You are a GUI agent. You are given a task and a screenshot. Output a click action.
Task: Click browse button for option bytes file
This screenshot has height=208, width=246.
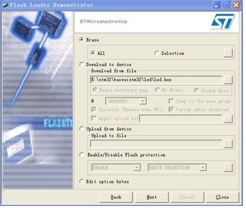click(228, 119)
